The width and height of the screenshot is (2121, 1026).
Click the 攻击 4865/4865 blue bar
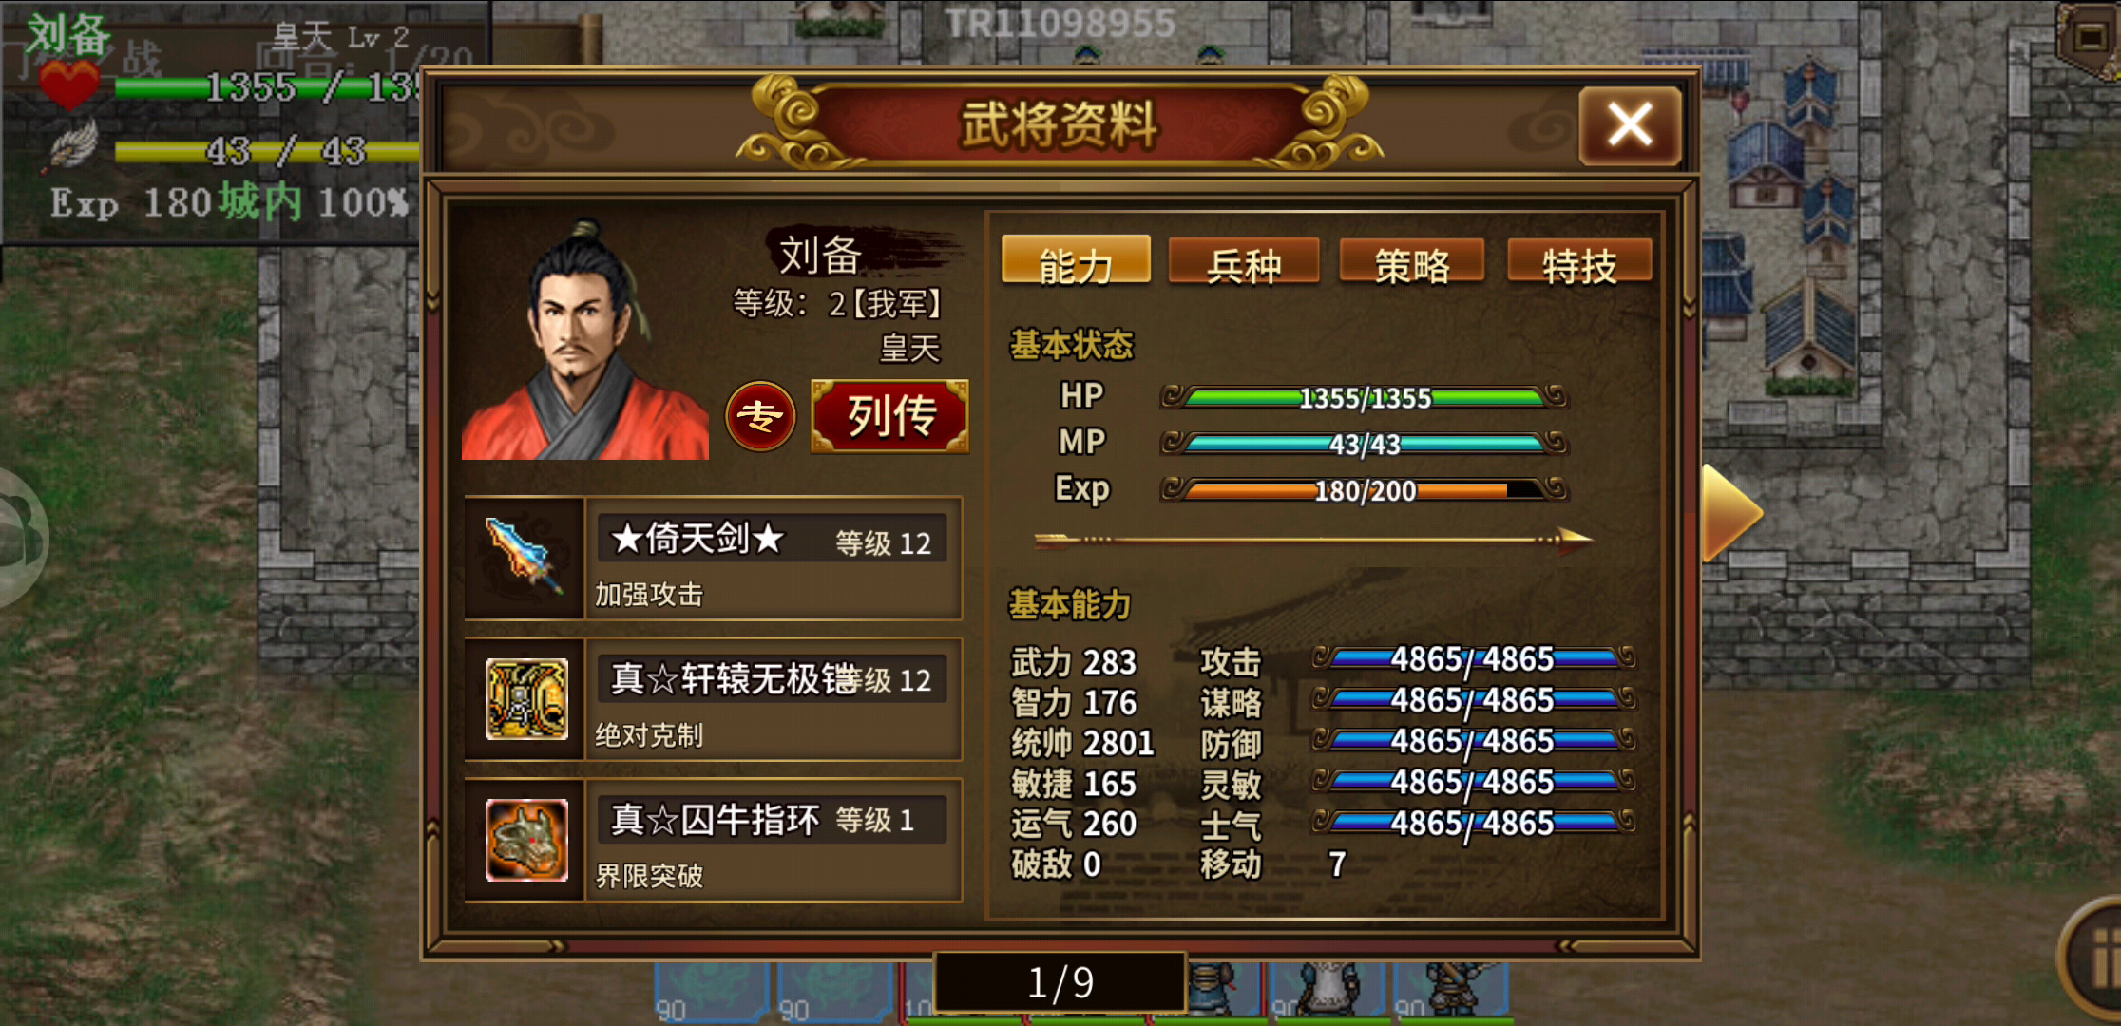tap(1473, 657)
